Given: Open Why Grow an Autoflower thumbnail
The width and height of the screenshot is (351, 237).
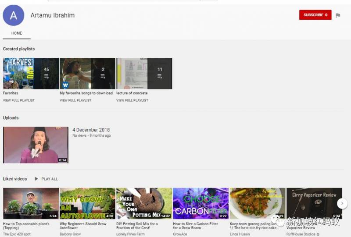Looking at the screenshot, I should tap(87, 204).
